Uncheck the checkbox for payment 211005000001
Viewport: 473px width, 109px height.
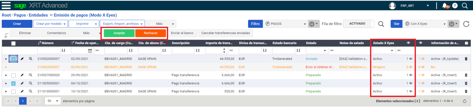(14, 83)
